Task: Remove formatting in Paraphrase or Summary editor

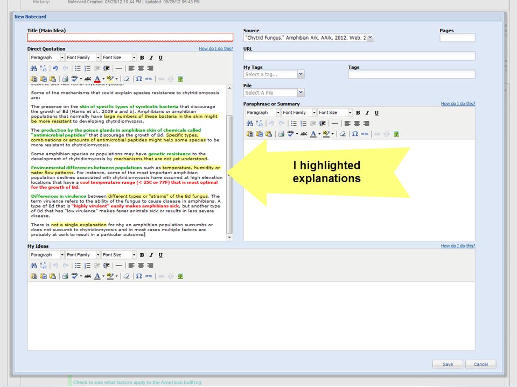Action: pyautogui.click(x=343, y=134)
